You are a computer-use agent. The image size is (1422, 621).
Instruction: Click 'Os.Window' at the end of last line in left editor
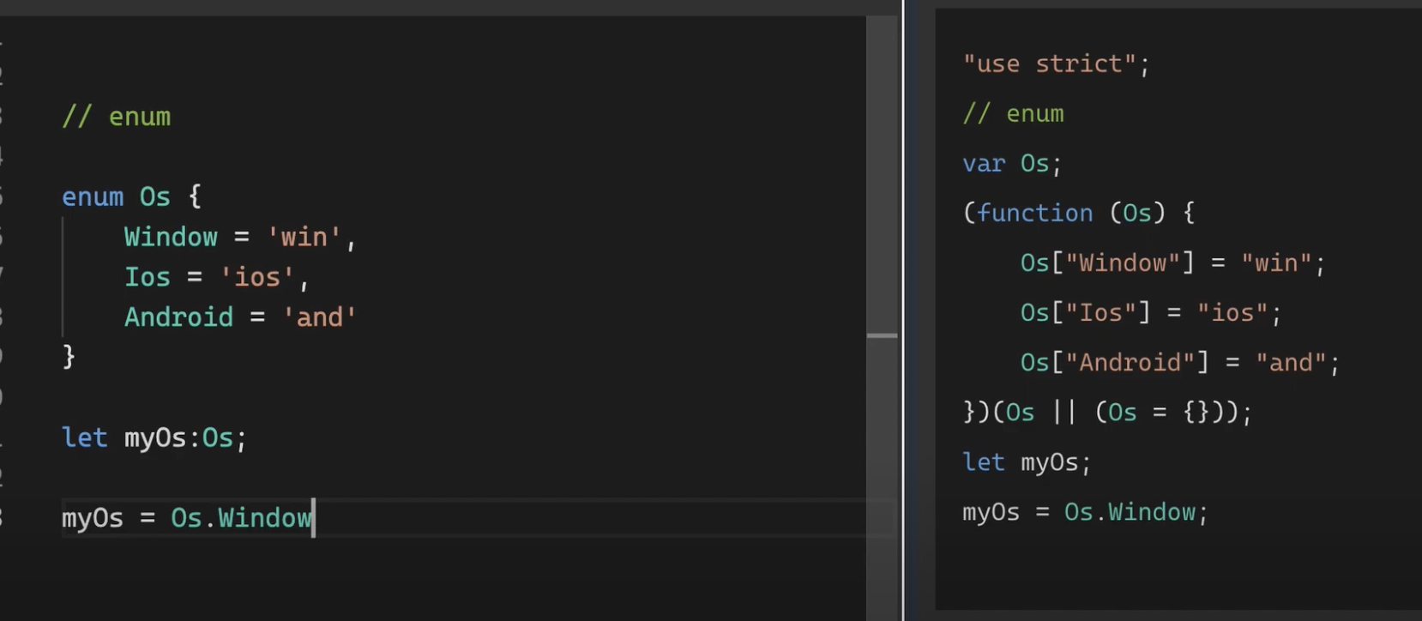[x=241, y=518]
